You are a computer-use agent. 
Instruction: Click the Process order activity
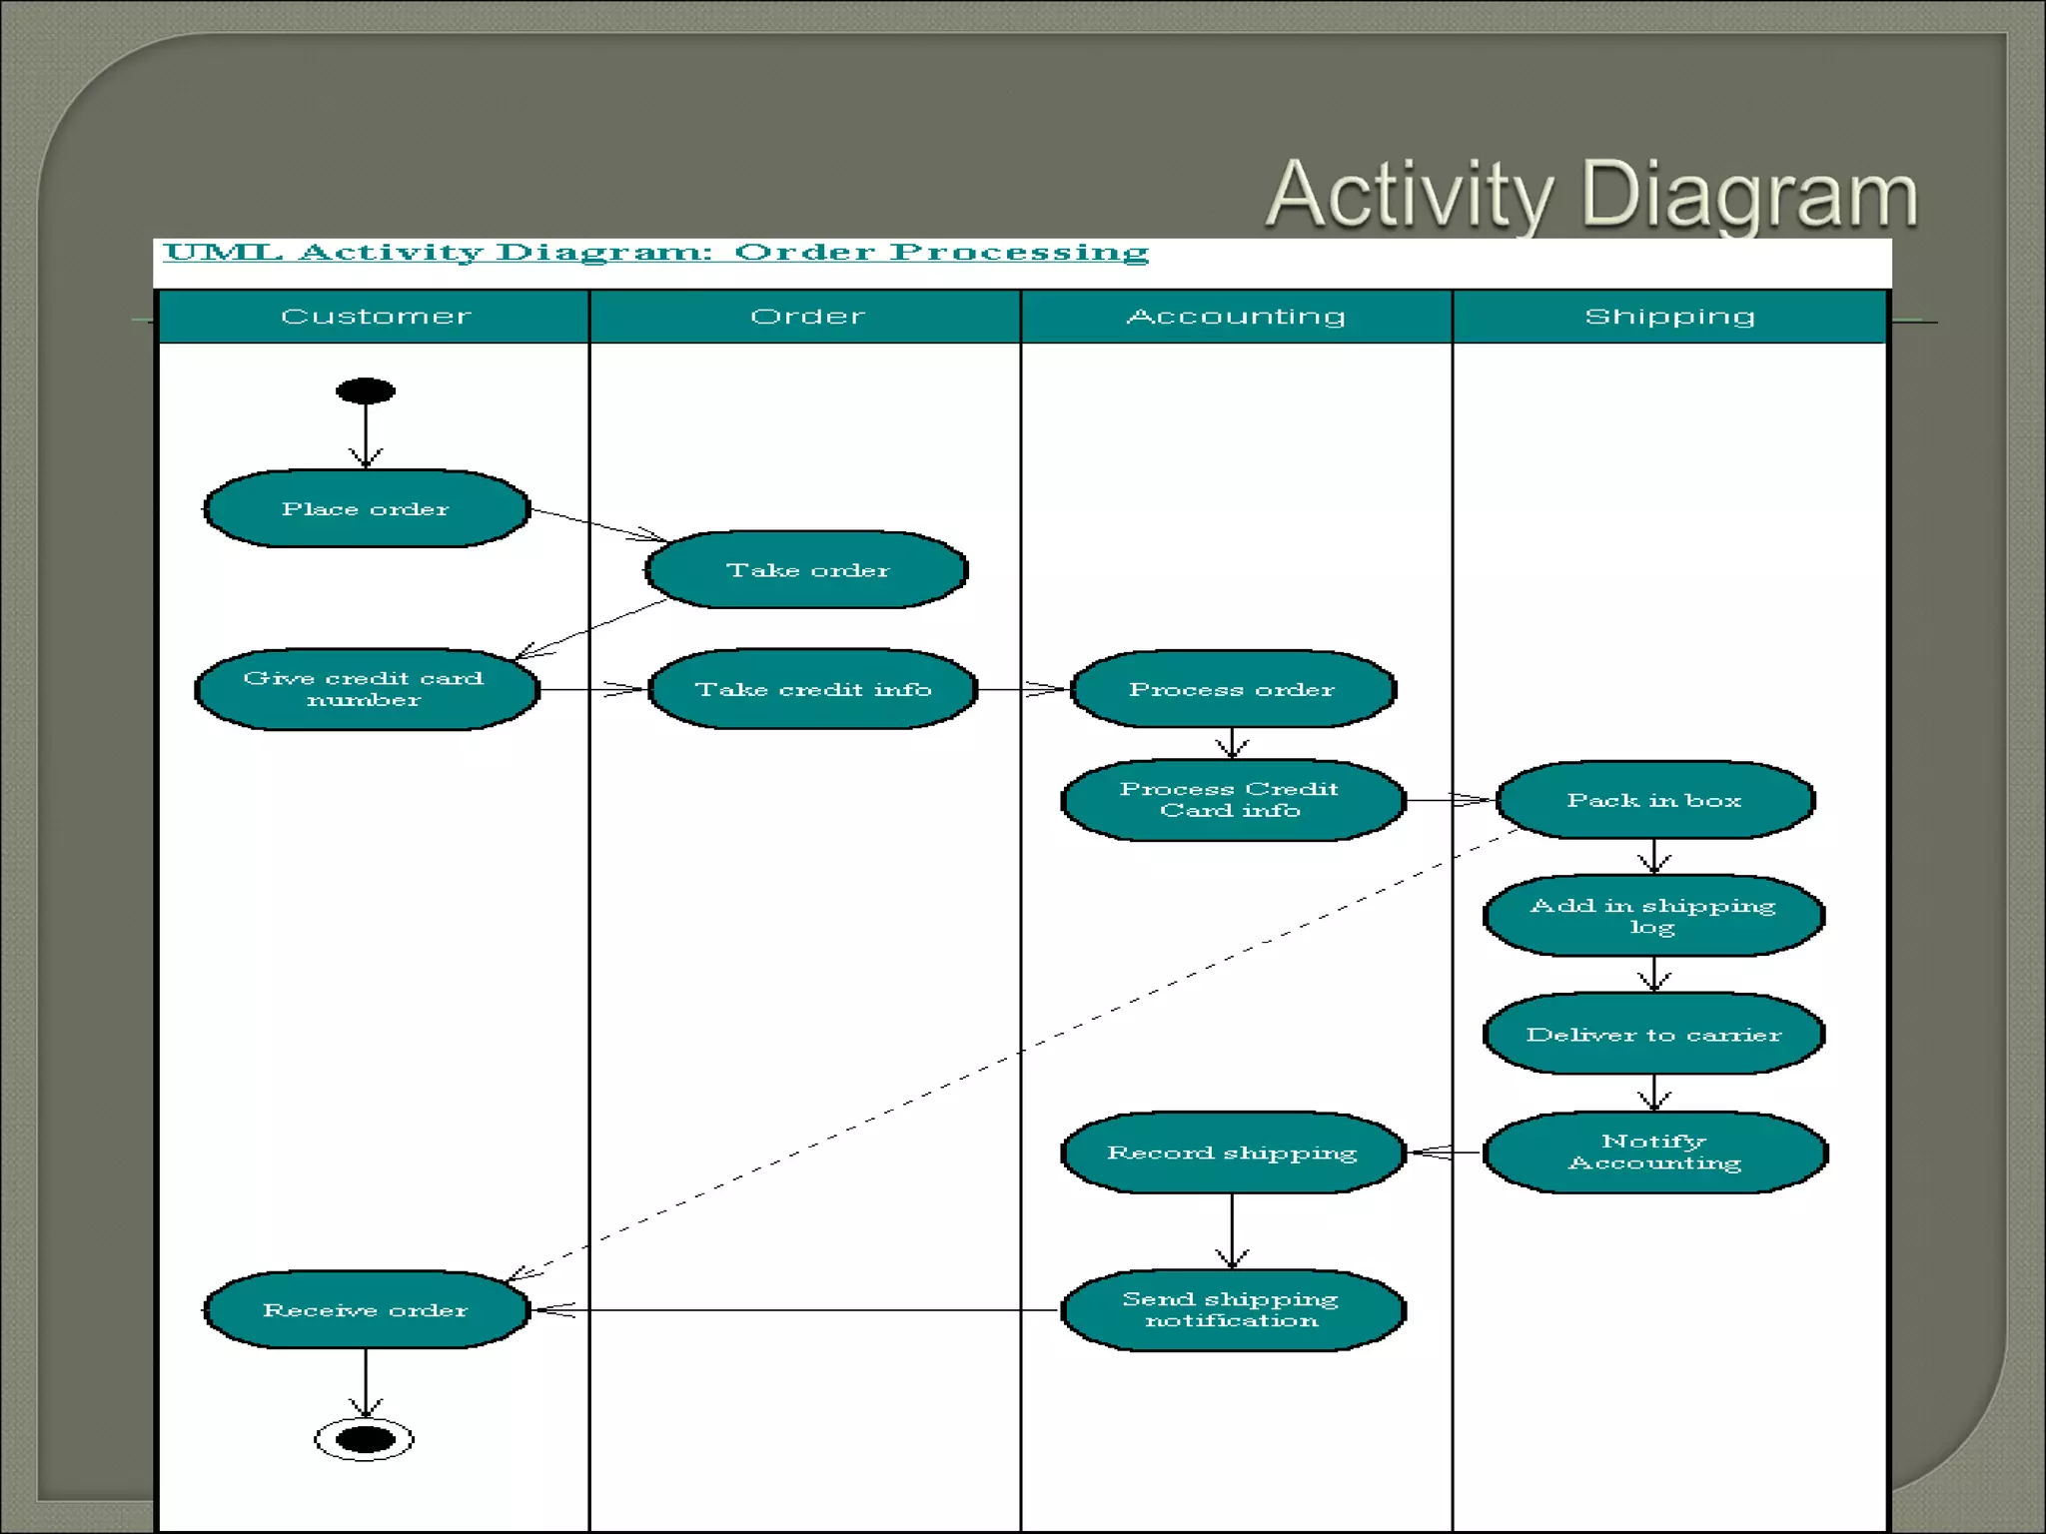pyautogui.click(x=1232, y=689)
